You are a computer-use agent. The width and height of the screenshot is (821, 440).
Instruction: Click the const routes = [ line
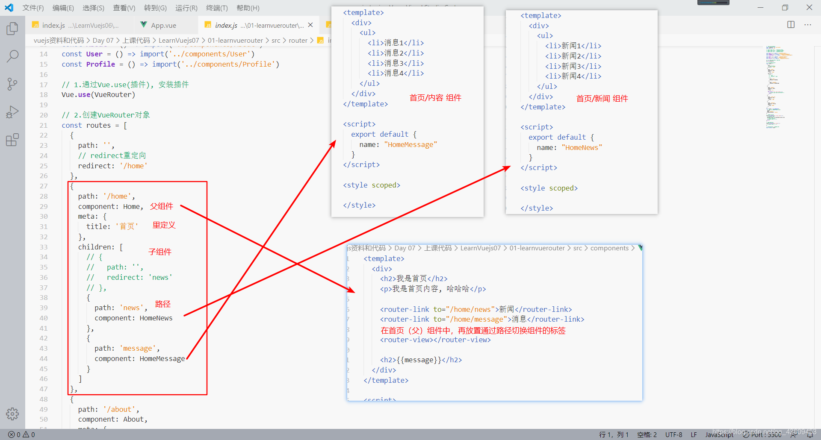pyautogui.click(x=95, y=126)
